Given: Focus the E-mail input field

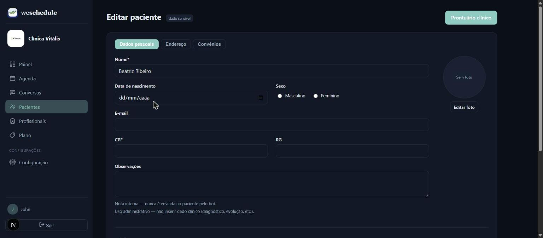Looking at the screenshot, I should (x=272, y=124).
